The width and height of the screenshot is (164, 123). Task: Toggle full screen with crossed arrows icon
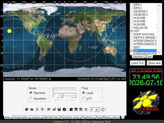tap(86, 109)
